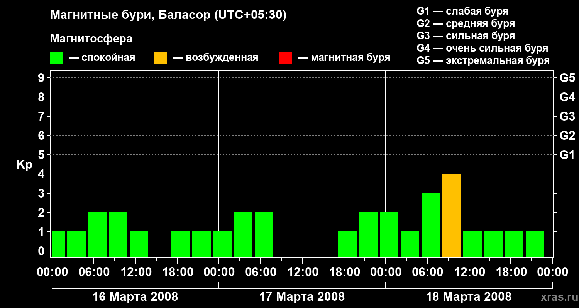Select the 00:00–03:00 bar on 16 Марта
579x308 pixels.
(x=59, y=244)
